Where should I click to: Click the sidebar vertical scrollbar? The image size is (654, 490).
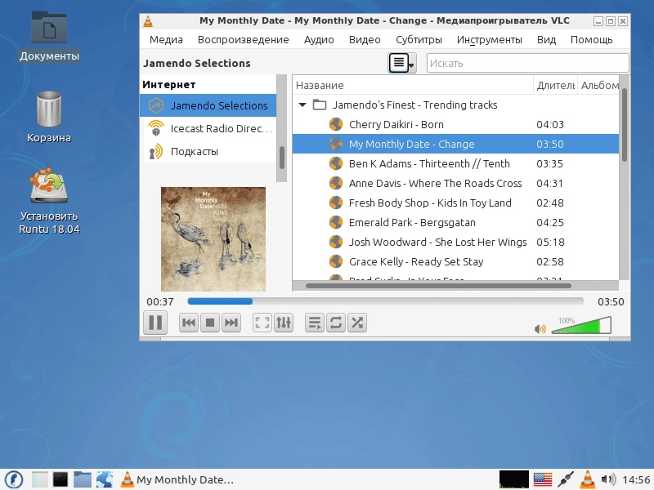[282, 158]
